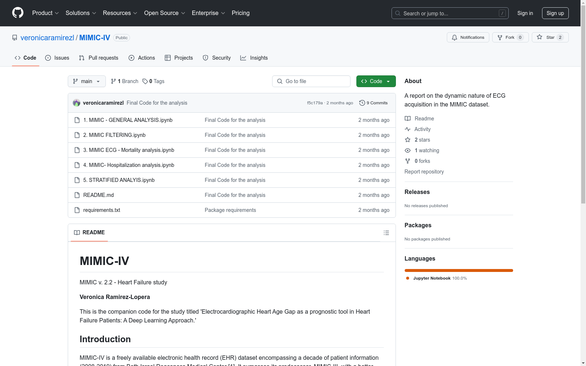Open 4. MIMIC- Hospitalization analysis.ipynb file
Viewport: 586px width, 366px height.
click(x=129, y=165)
